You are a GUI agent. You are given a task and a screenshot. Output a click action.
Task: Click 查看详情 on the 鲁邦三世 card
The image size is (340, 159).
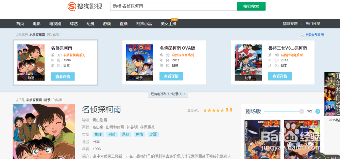click(280, 76)
